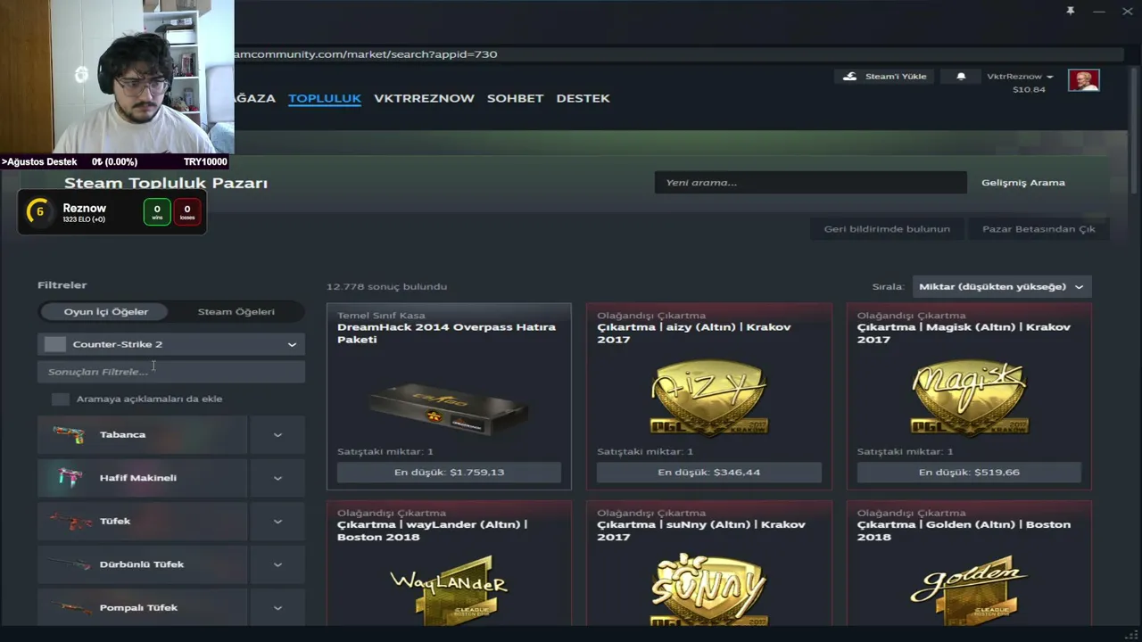Select the Dürbünlü Tüfek category label

(142, 564)
